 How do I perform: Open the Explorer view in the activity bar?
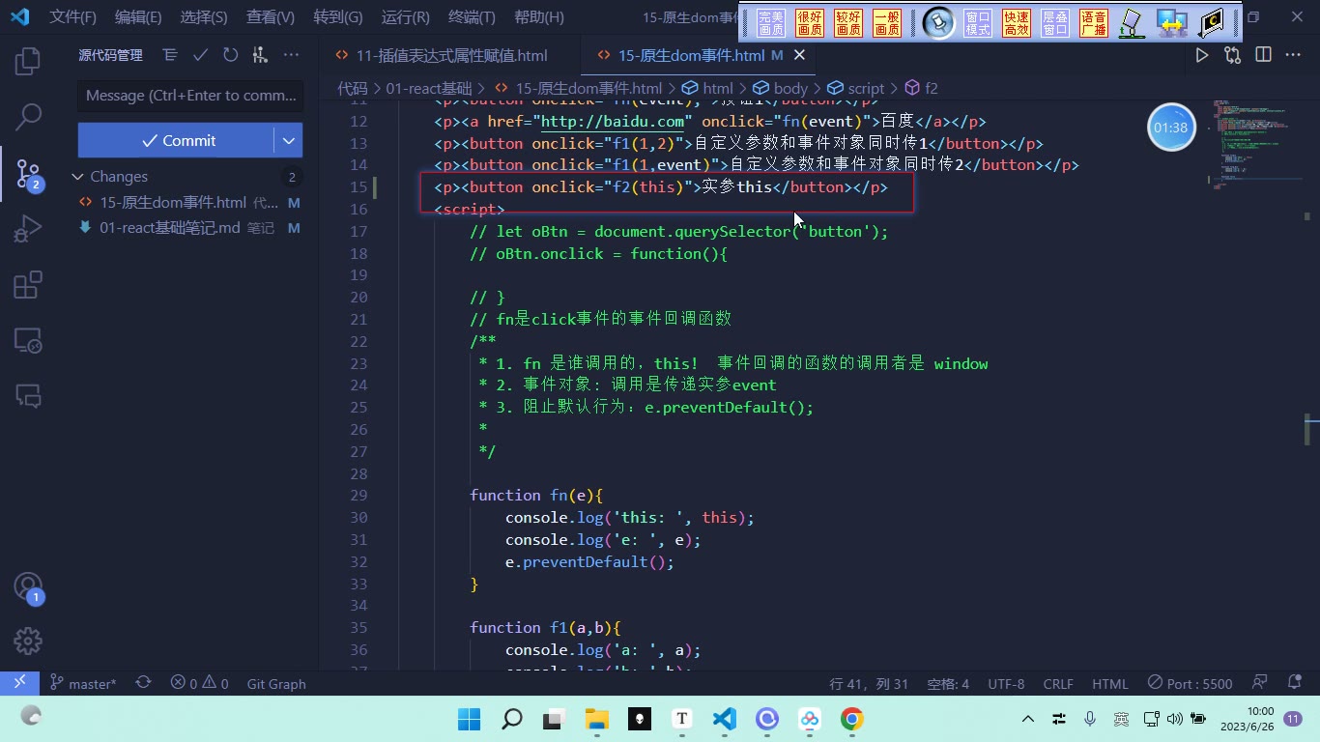(x=28, y=61)
